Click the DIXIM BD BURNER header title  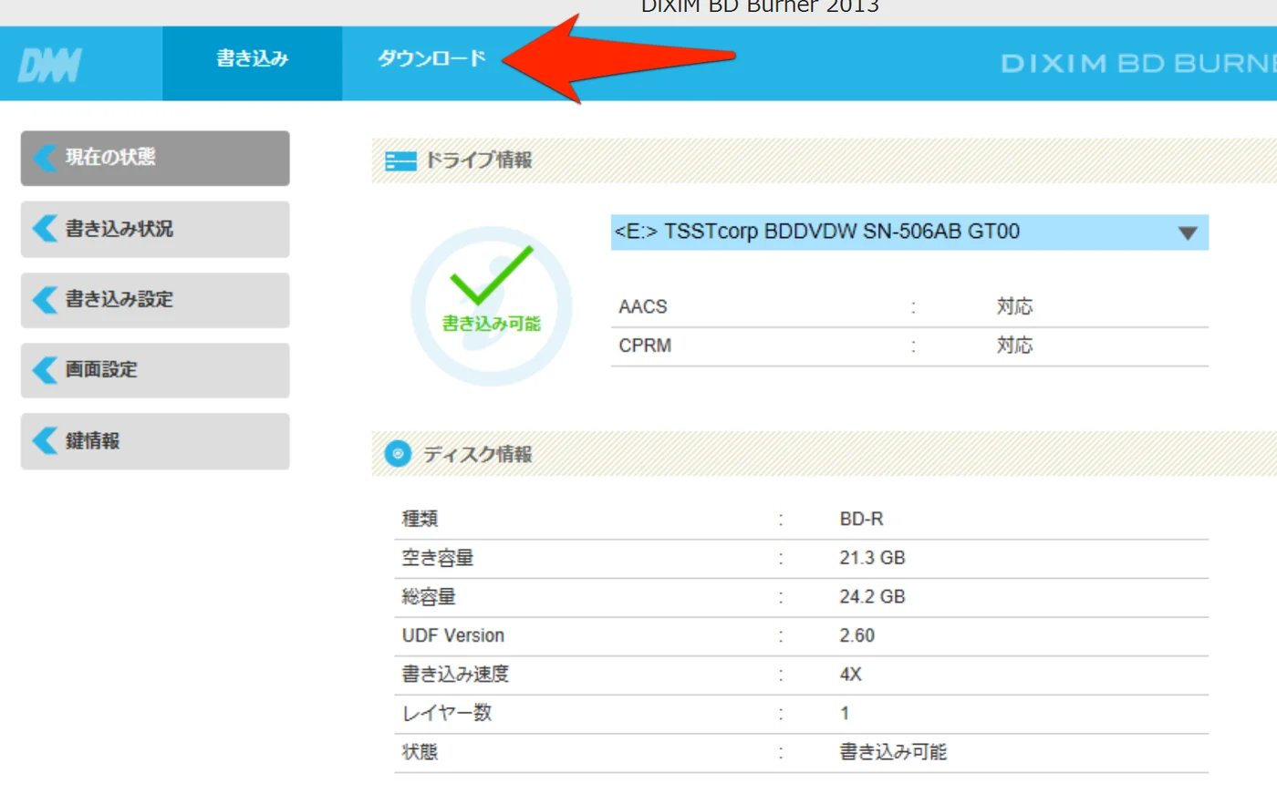coord(1138,64)
